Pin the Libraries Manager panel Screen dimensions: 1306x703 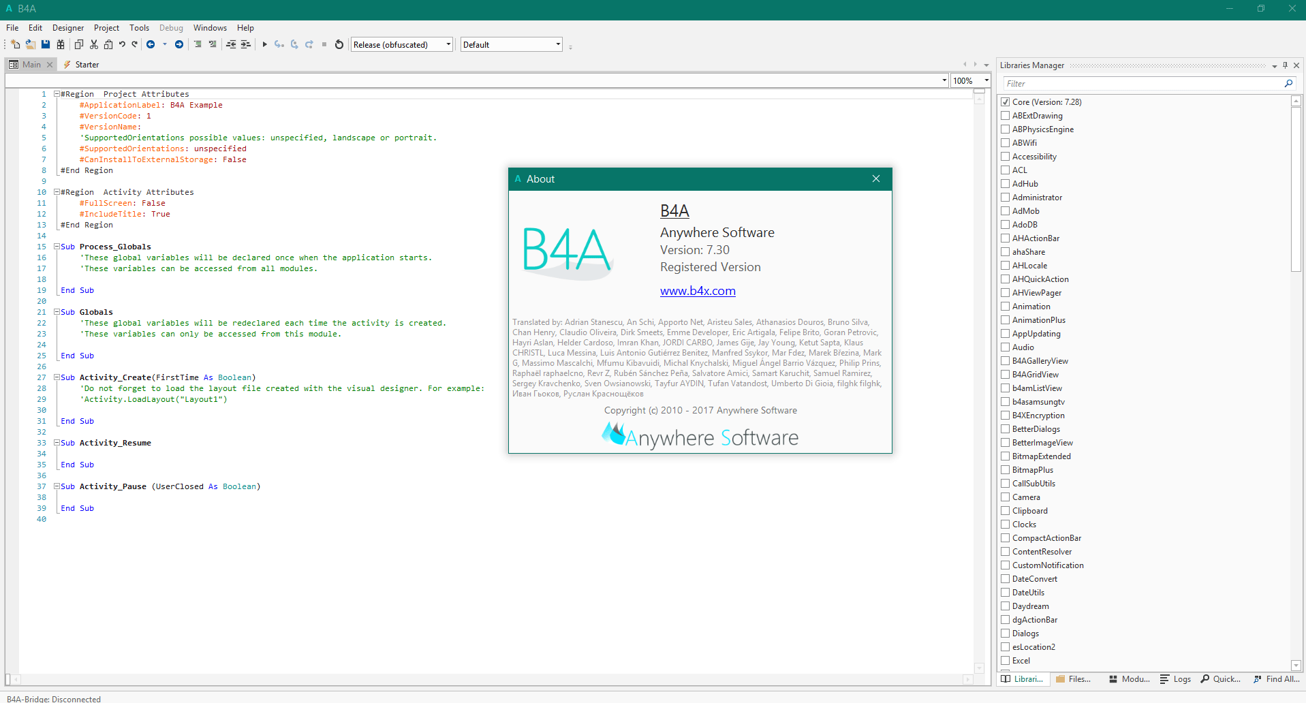tap(1285, 65)
